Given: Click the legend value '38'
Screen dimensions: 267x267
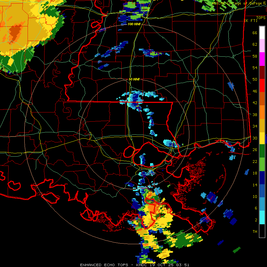Looking at the screenshot, I should [x=255, y=115].
